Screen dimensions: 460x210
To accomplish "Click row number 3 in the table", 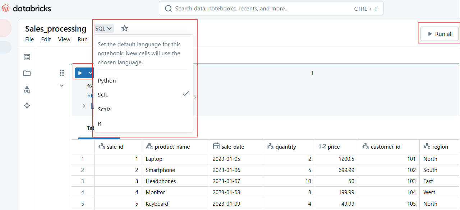I will click(x=83, y=181).
